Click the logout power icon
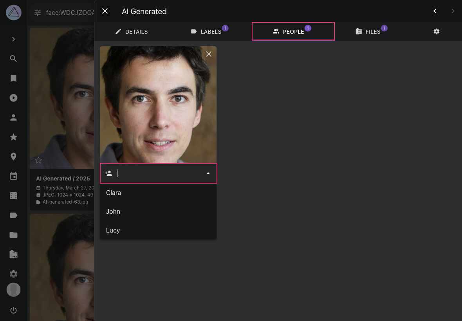This screenshot has width=462, height=321. pyautogui.click(x=13, y=310)
